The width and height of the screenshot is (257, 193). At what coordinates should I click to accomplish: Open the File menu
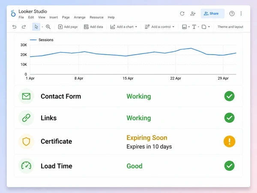pos(21,18)
